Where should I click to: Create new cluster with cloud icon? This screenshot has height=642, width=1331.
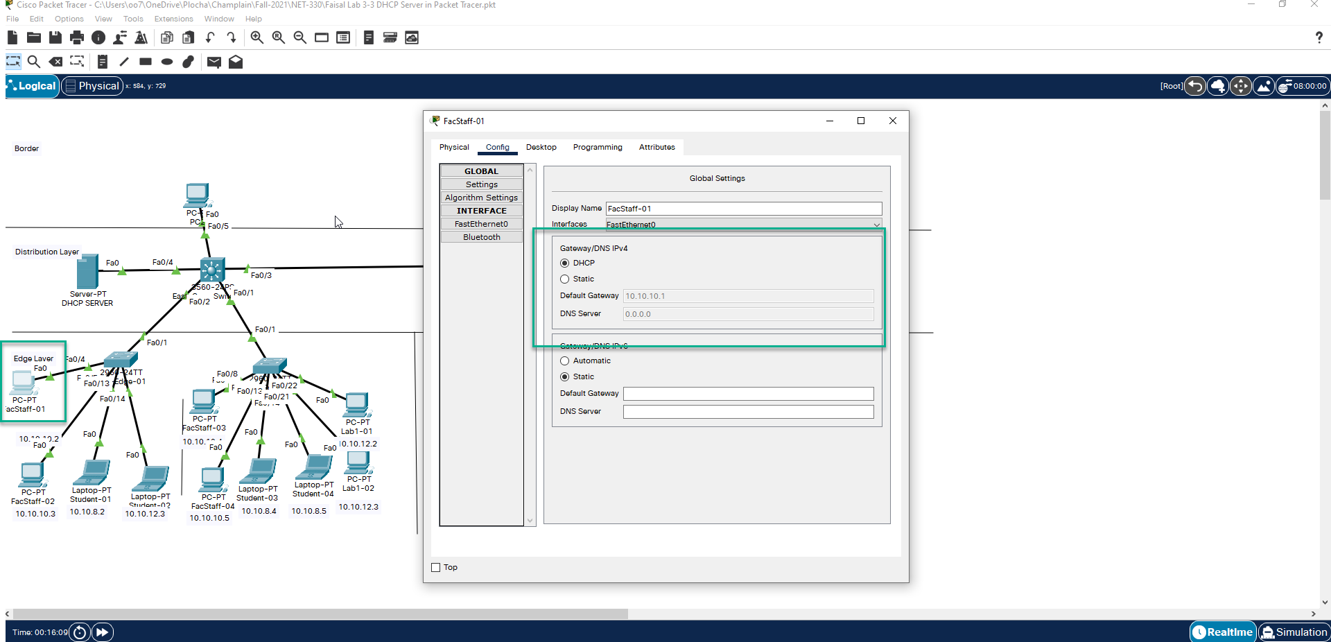[x=1218, y=86]
